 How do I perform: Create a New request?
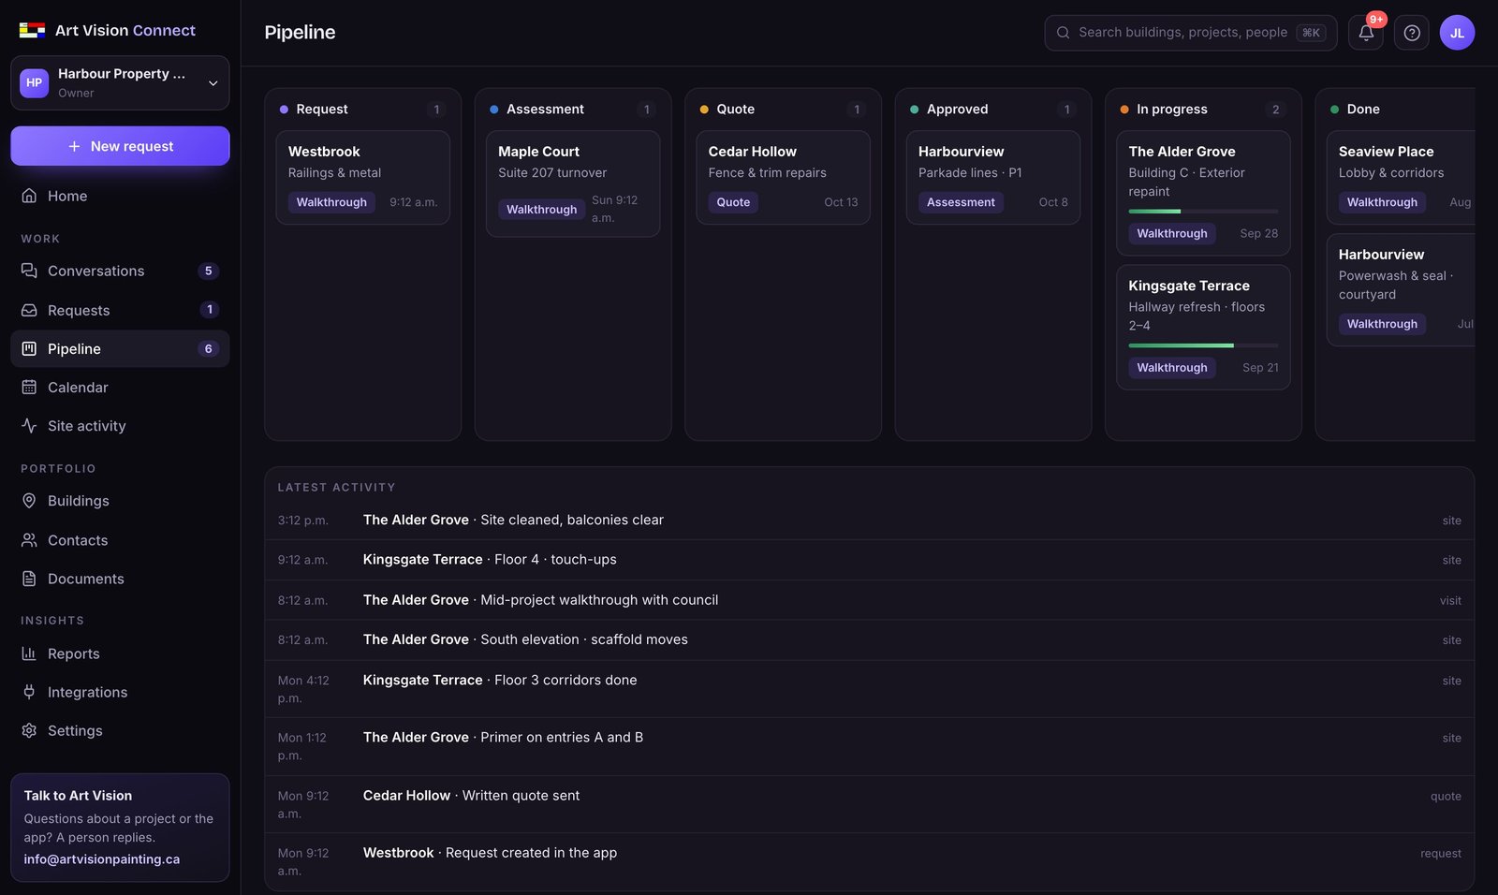click(x=120, y=146)
